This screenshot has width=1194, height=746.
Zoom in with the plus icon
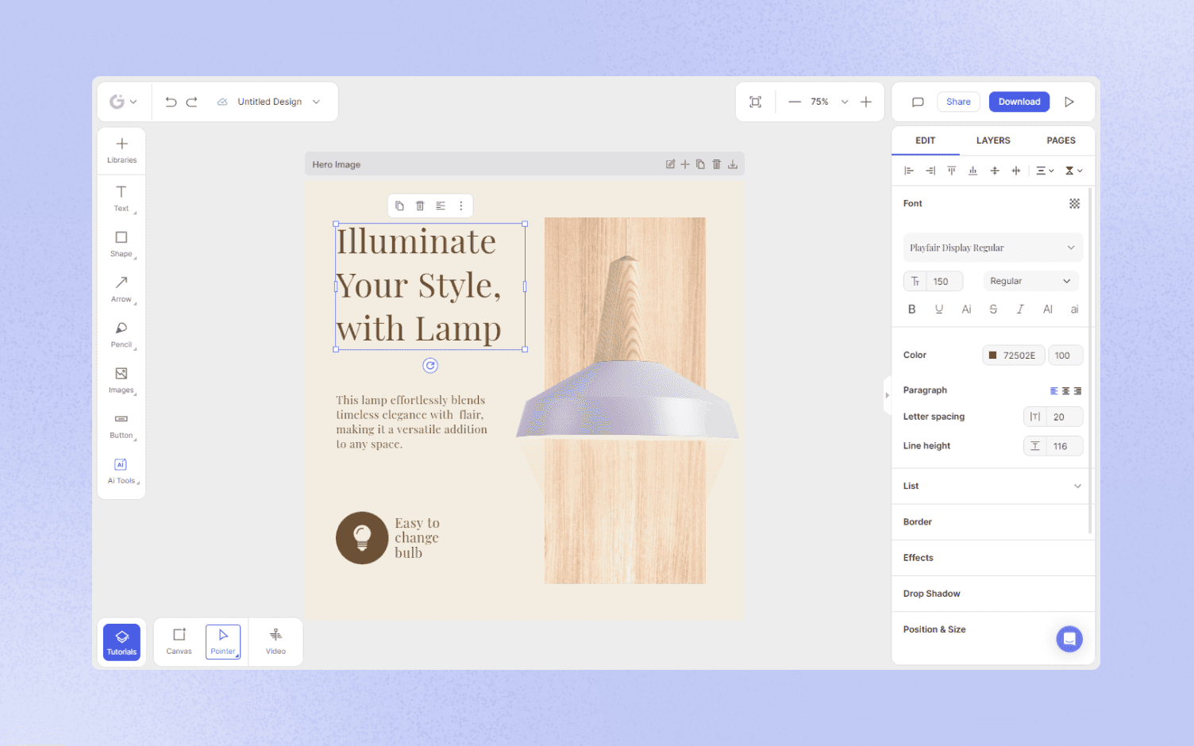tap(866, 102)
